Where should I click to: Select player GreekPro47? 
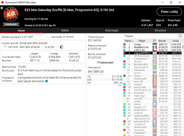coord(152,110)
